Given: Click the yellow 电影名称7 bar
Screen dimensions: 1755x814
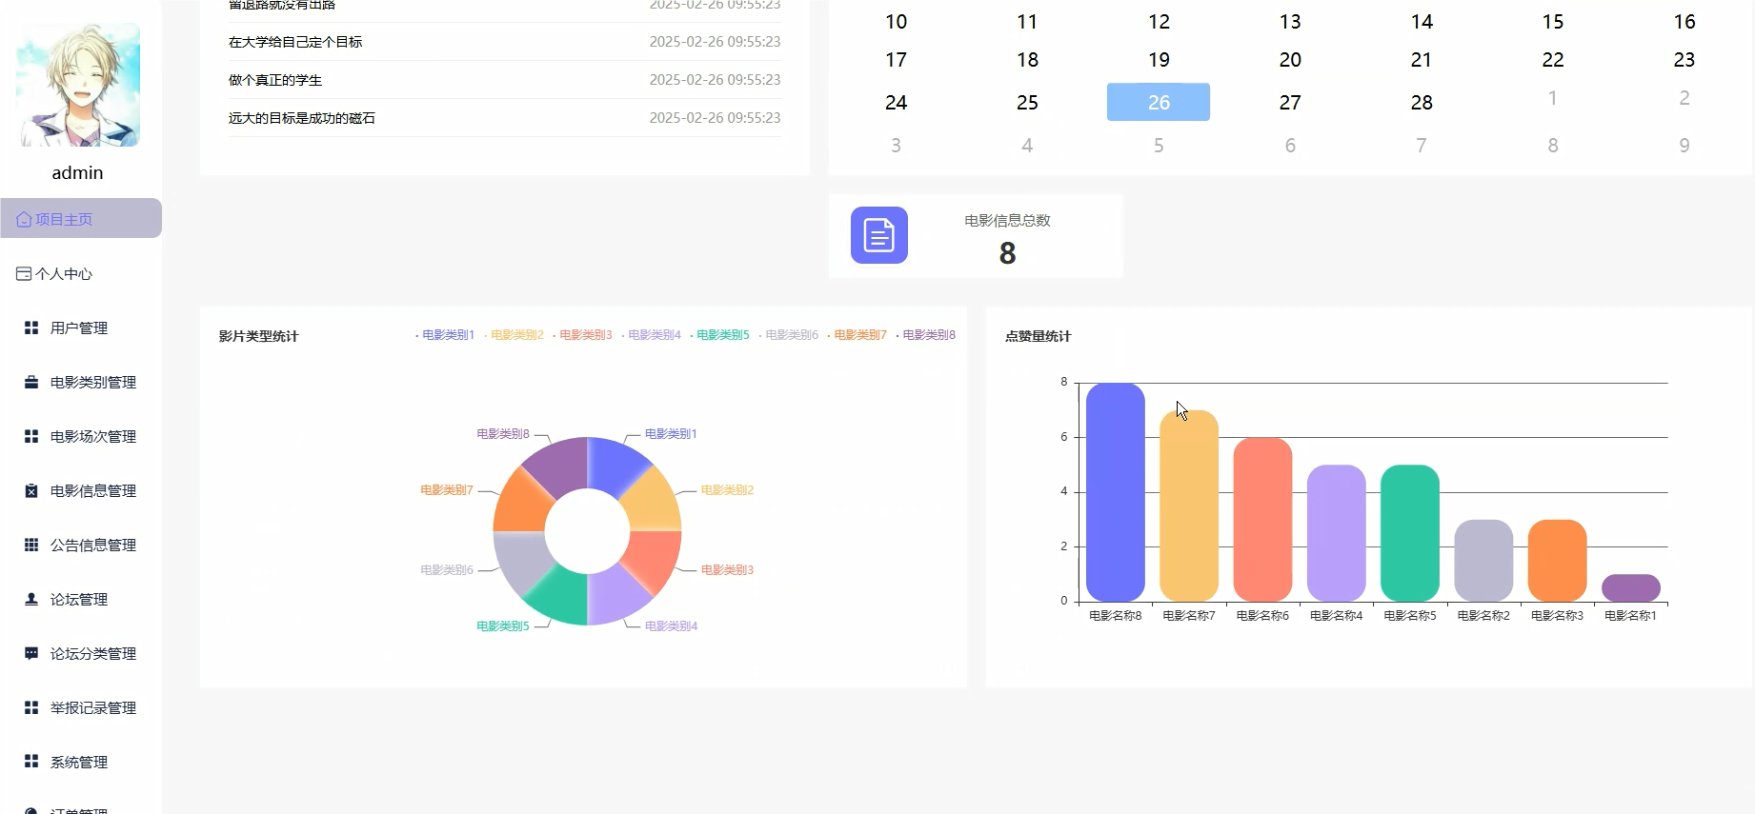Looking at the screenshot, I should (x=1189, y=506).
